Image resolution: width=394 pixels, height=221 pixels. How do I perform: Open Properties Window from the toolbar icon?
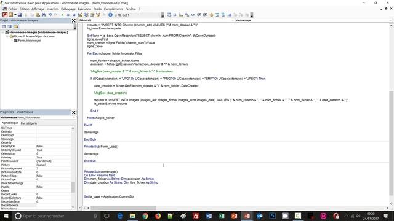point(92,15)
